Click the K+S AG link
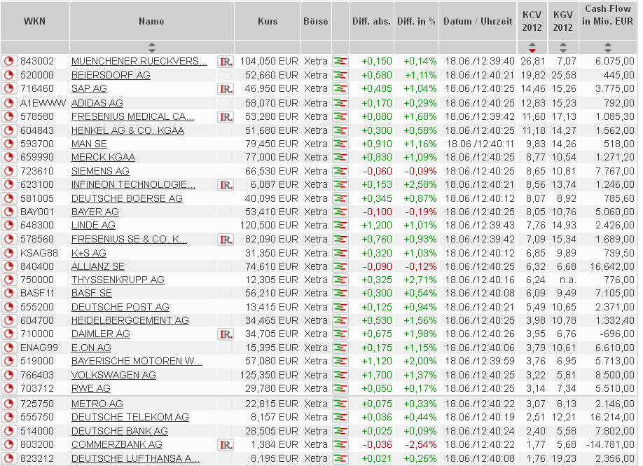Screen dimensions: 643x466 (x=88, y=253)
